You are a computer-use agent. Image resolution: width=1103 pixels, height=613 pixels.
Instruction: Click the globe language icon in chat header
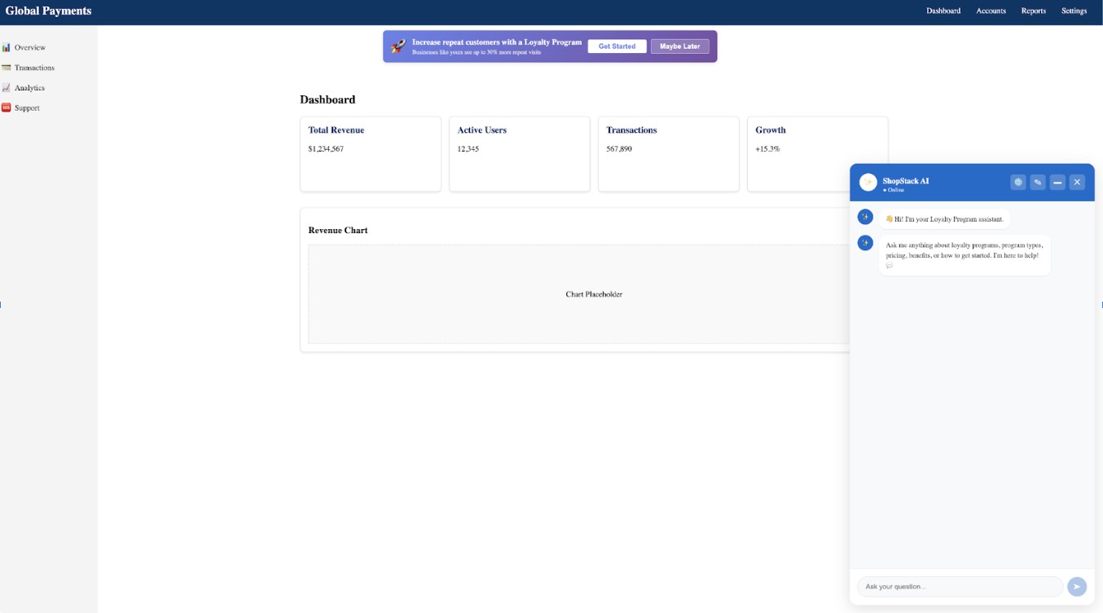(1017, 182)
